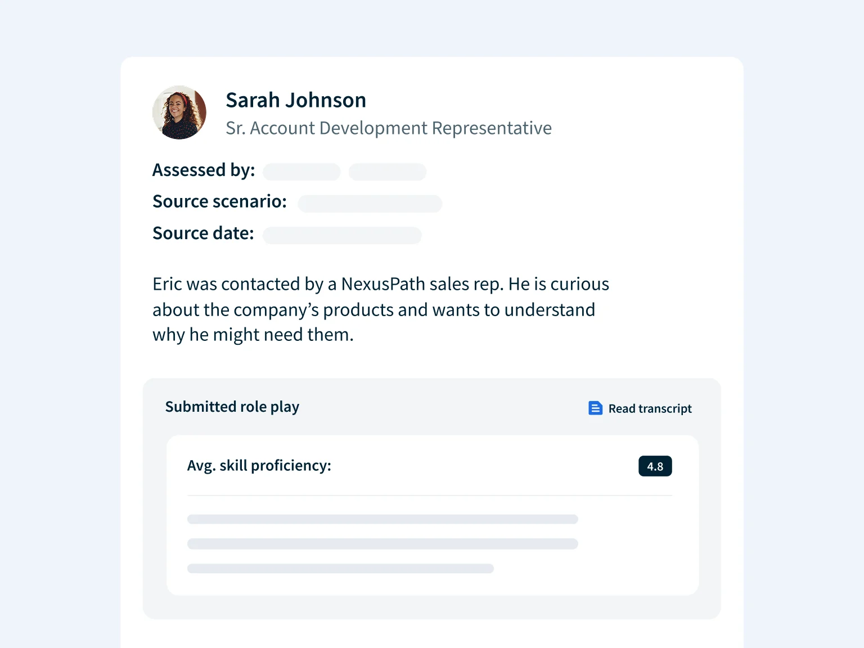The image size is (864, 648).
Task: Click the divider below Avg. skill proficiency
Action: click(x=429, y=496)
